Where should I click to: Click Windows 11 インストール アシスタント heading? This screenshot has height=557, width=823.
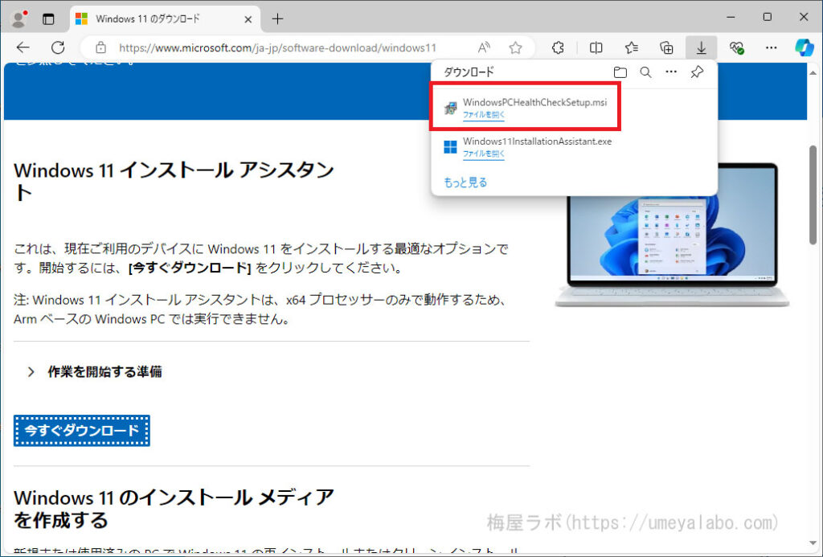coord(174,182)
